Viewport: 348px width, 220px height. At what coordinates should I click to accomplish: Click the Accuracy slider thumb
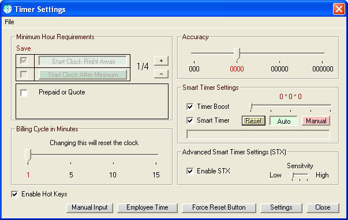(237, 54)
